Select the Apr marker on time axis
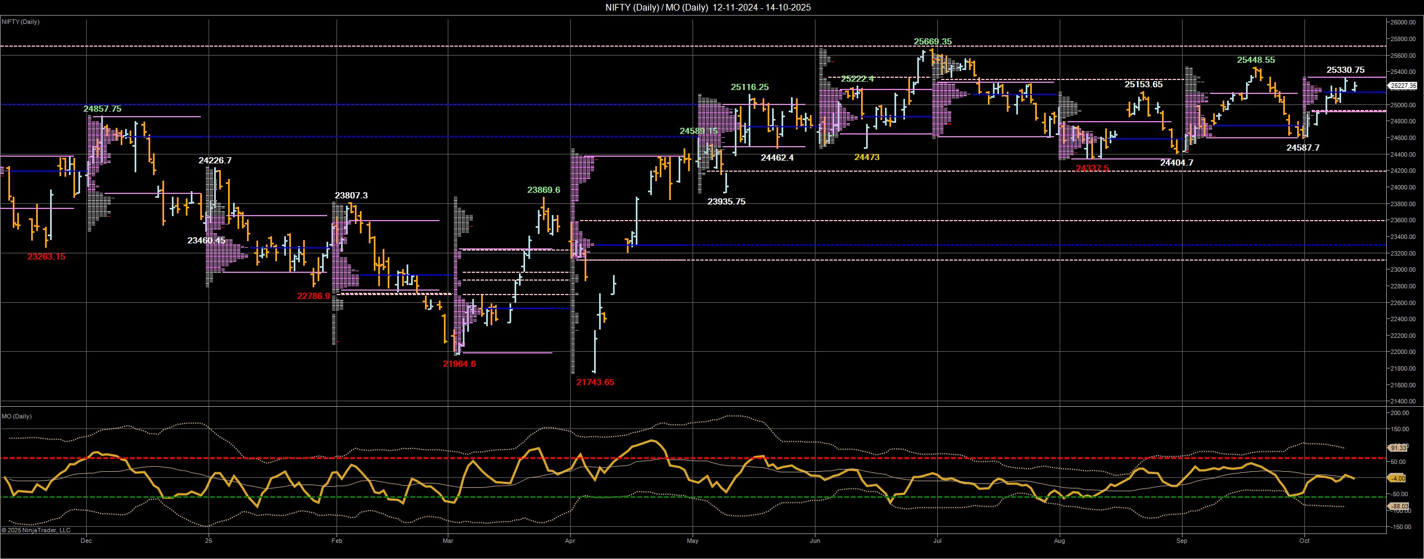Screen dimensions: 1424x559 tap(570, 541)
